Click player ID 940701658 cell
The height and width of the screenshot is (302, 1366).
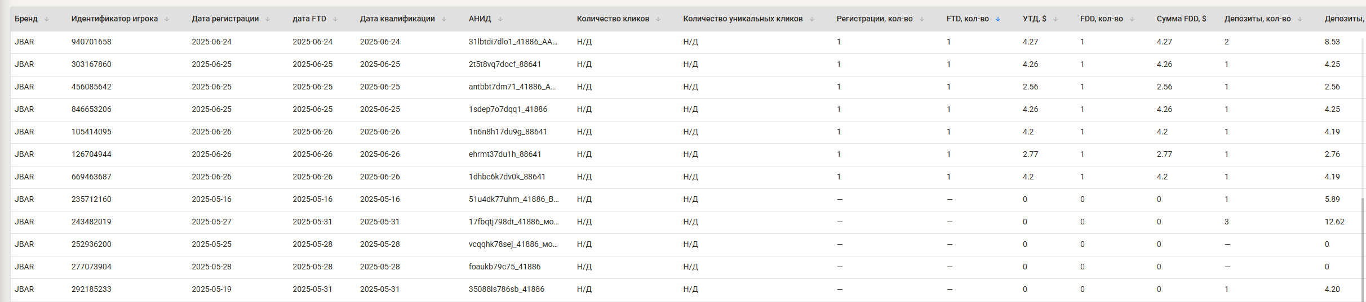91,42
